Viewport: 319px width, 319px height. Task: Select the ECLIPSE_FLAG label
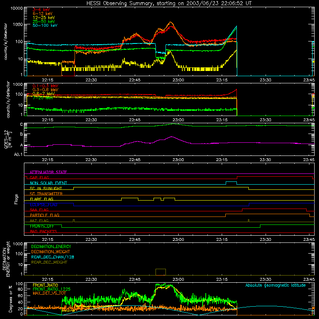tap(43, 205)
